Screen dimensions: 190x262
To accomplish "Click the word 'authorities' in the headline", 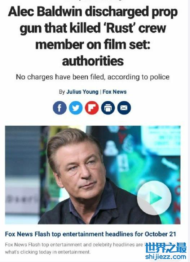I will [x=93, y=61].
